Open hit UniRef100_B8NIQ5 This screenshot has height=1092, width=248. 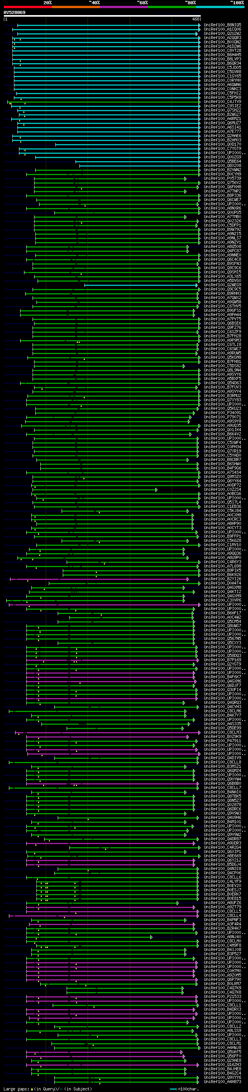coord(222,25)
